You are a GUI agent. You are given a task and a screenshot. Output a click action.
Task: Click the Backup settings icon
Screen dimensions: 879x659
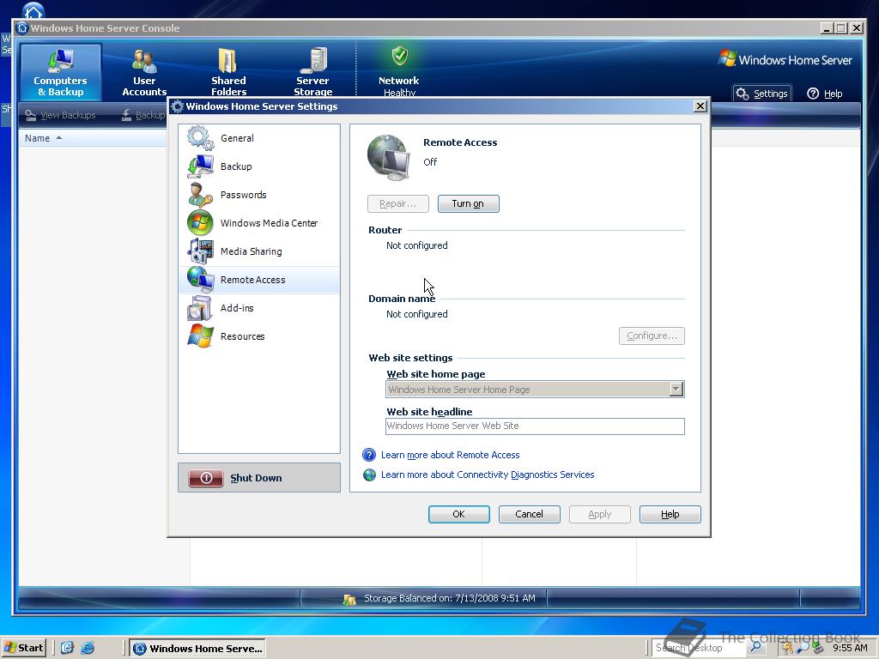tap(200, 166)
